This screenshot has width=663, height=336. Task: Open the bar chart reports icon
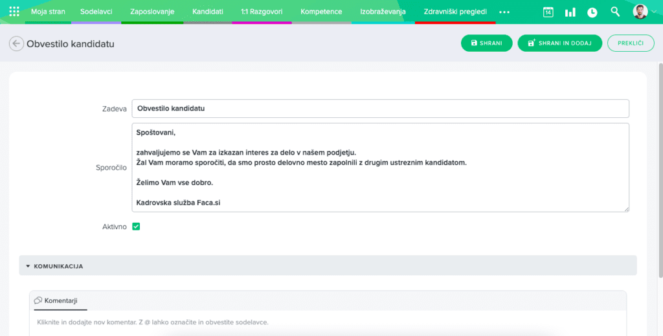point(570,12)
